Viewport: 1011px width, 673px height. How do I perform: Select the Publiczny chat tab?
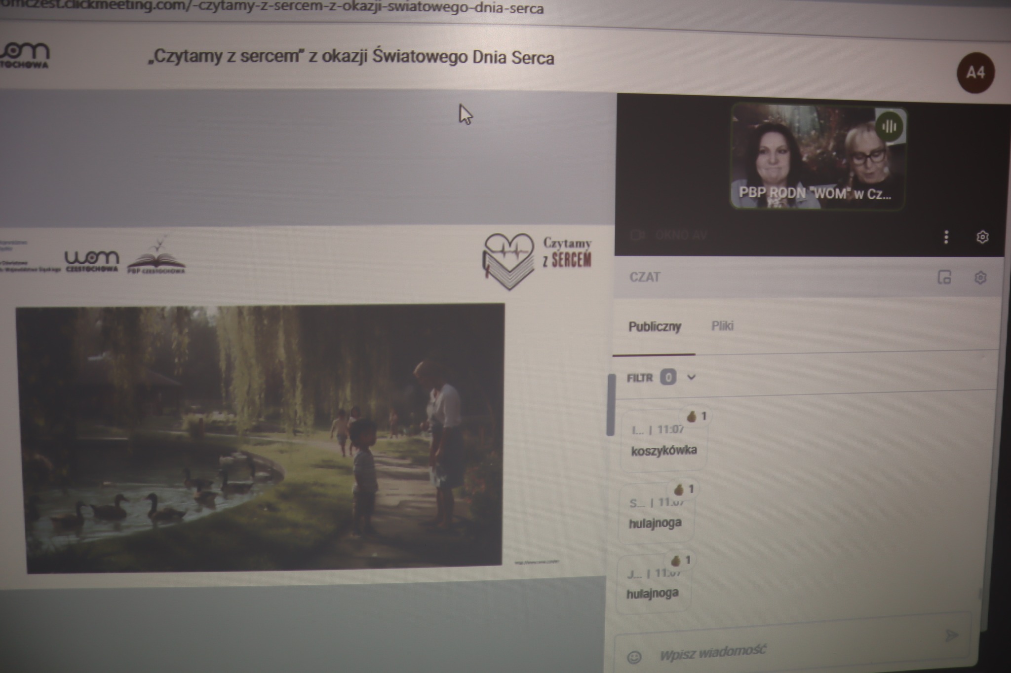655,327
